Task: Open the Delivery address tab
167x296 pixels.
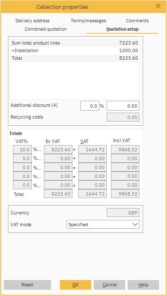Action: pos(33,21)
